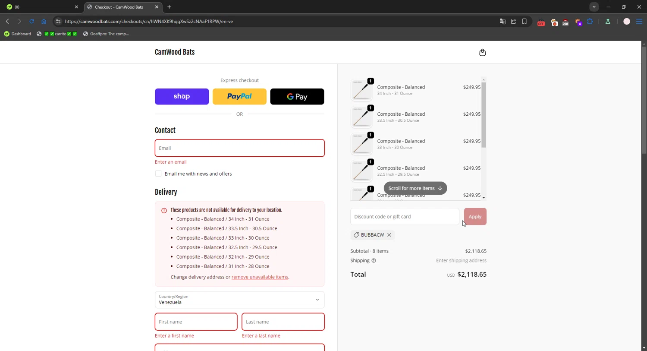
Task: Open the flask labs icon
Action: (x=608, y=21)
